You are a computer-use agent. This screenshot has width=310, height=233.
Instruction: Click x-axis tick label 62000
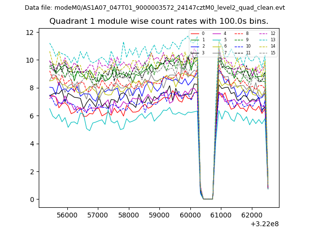click(x=252, y=215)
